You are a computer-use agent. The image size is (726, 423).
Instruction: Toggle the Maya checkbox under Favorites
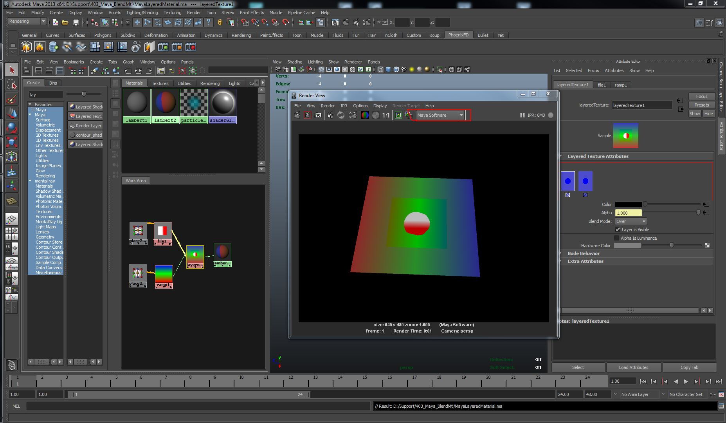[x=33, y=110]
